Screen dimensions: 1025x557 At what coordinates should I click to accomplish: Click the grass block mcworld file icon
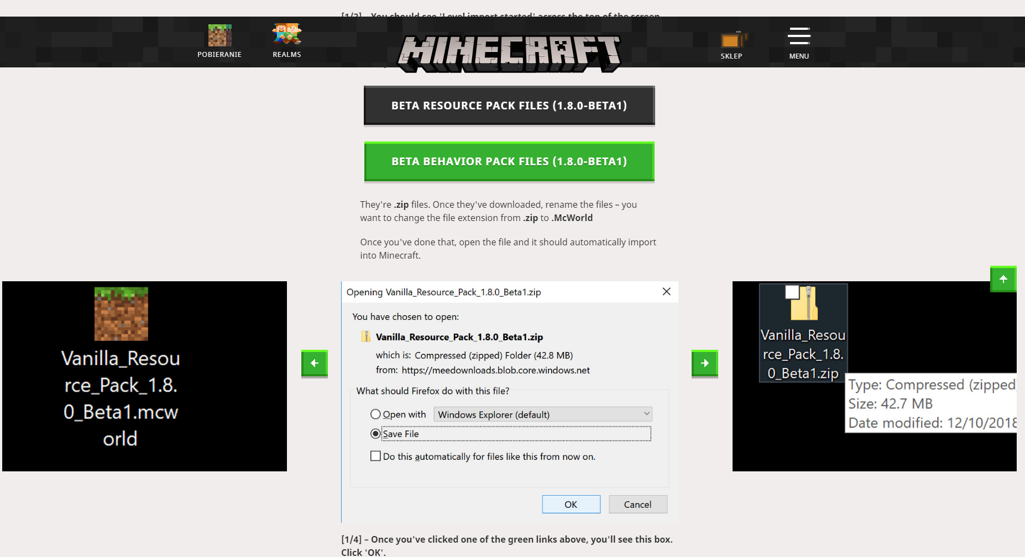pos(121,314)
